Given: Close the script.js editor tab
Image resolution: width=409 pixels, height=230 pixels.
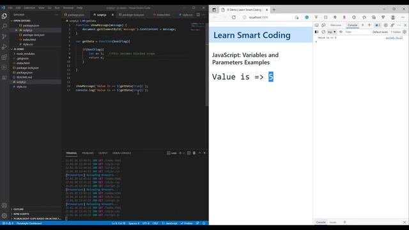Looking at the screenshot, I should coord(112,15).
